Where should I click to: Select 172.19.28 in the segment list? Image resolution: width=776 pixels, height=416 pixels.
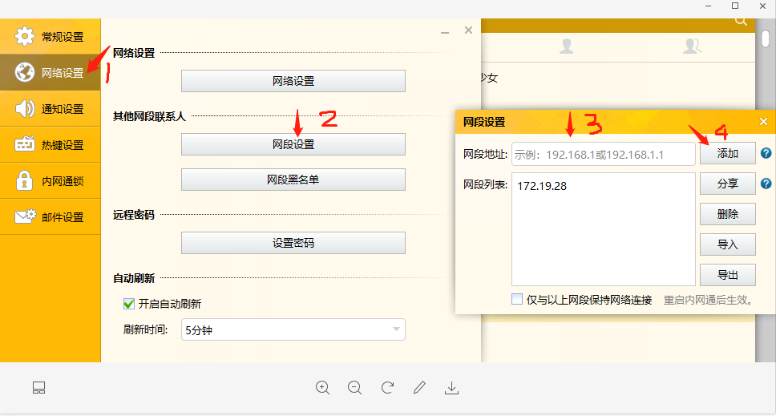click(x=542, y=186)
